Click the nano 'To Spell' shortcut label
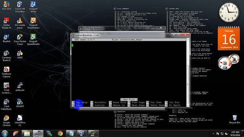Viewport: 244px width, 137px height. point(175,105)
